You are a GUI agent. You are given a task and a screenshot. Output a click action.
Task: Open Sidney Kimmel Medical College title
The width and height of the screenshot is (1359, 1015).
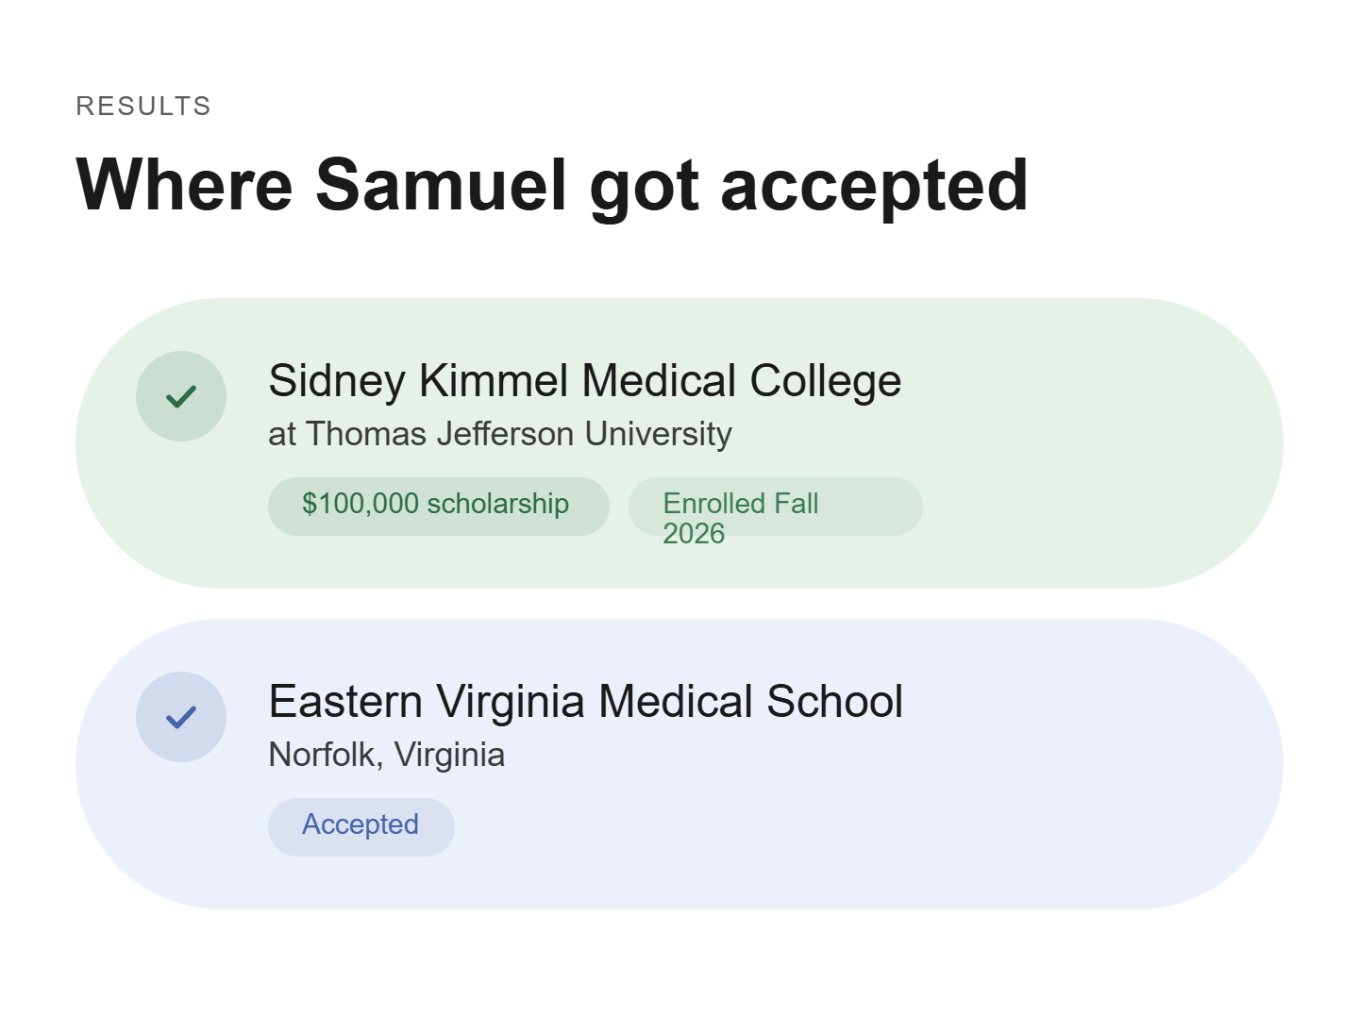(585, 381)
